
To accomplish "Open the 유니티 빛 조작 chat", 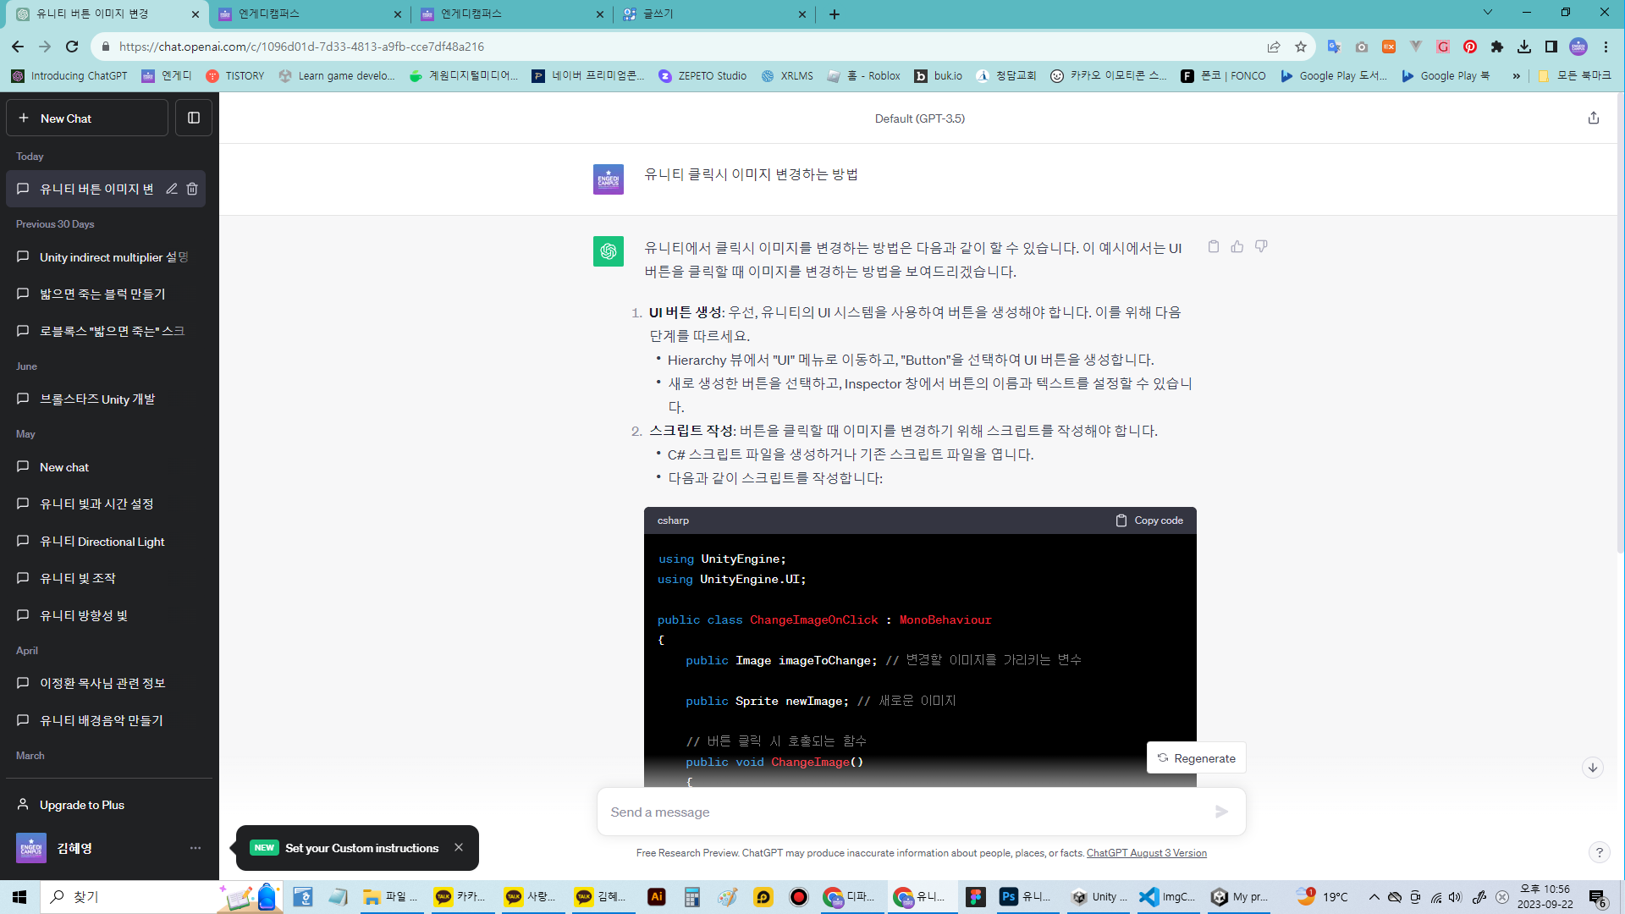I will (x=106, y=578).
